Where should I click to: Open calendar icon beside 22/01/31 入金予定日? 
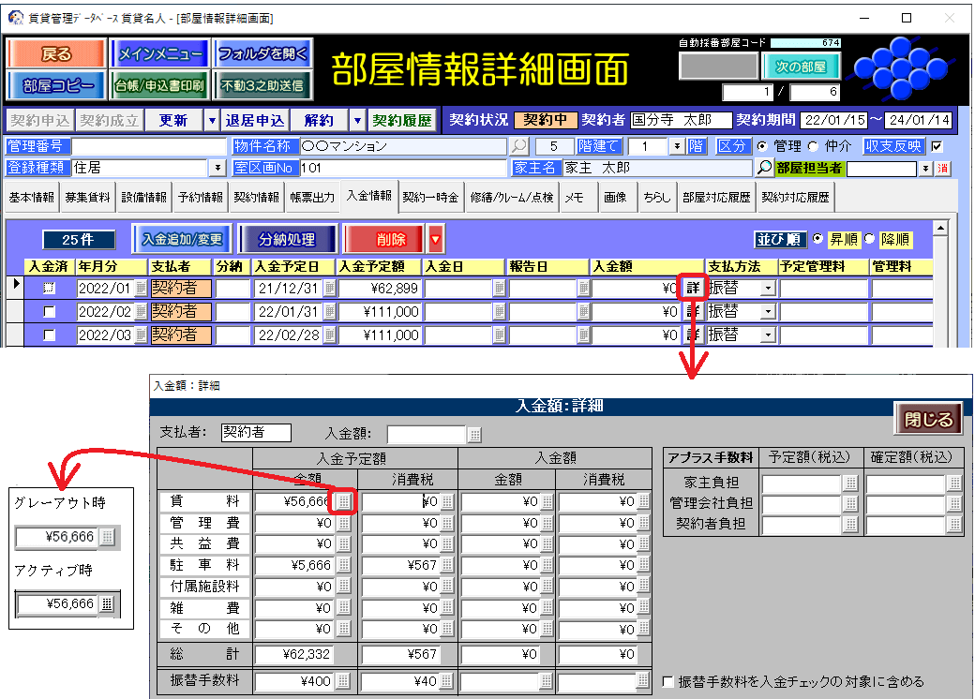pos(327,311)
